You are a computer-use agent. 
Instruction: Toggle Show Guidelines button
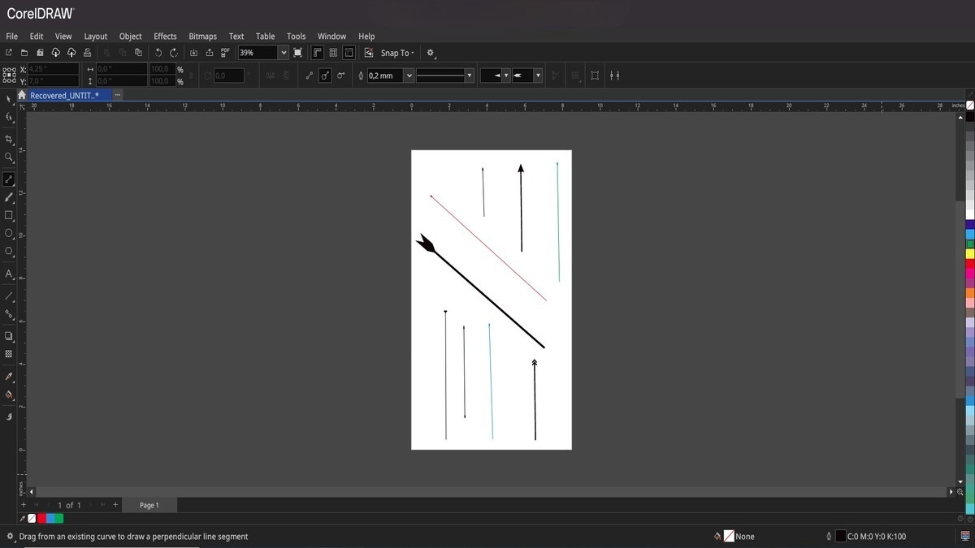point(349,53)
